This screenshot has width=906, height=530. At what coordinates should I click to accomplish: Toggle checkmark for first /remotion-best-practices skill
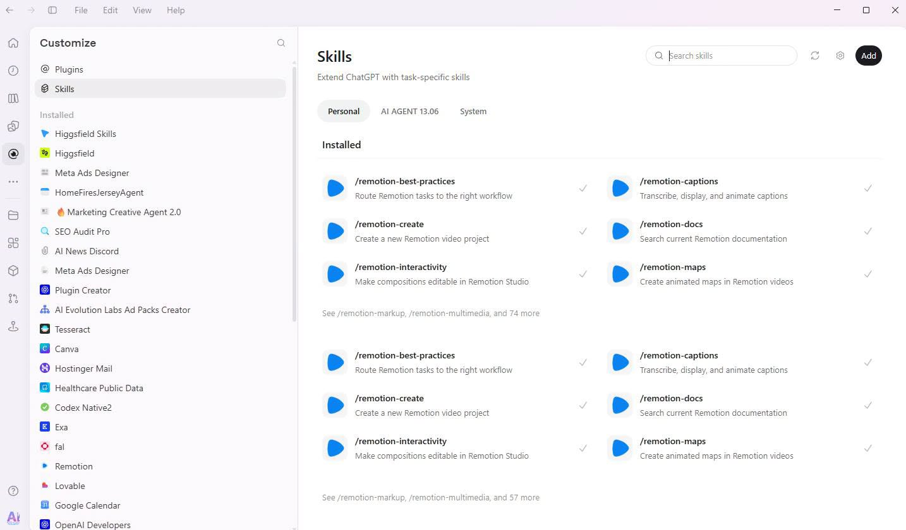(583, 188)
